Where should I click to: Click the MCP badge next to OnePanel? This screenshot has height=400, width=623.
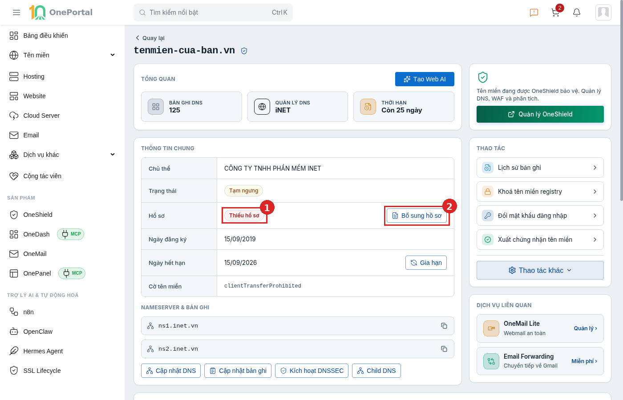point(72,273)
